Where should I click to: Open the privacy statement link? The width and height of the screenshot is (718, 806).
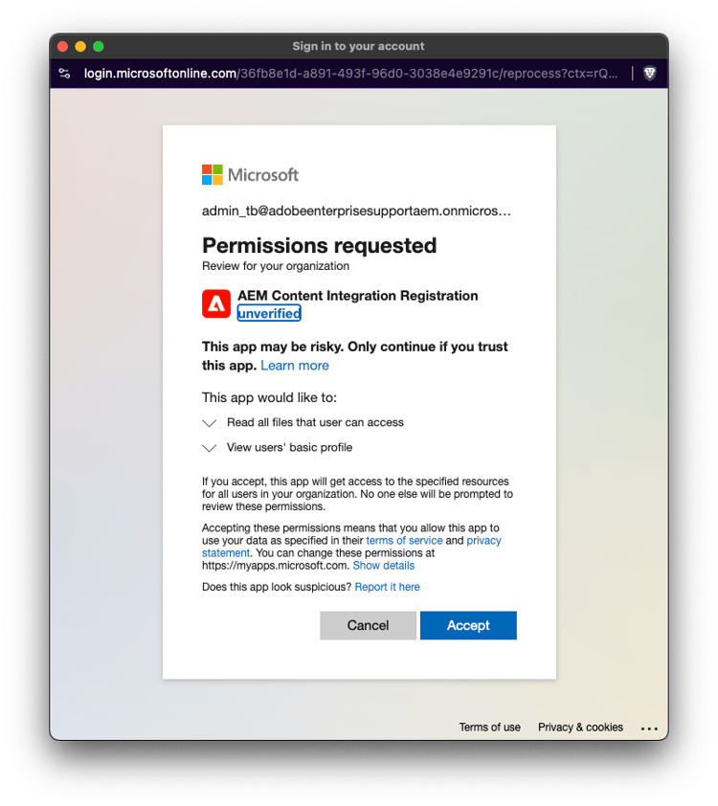[x=483, y=541]
